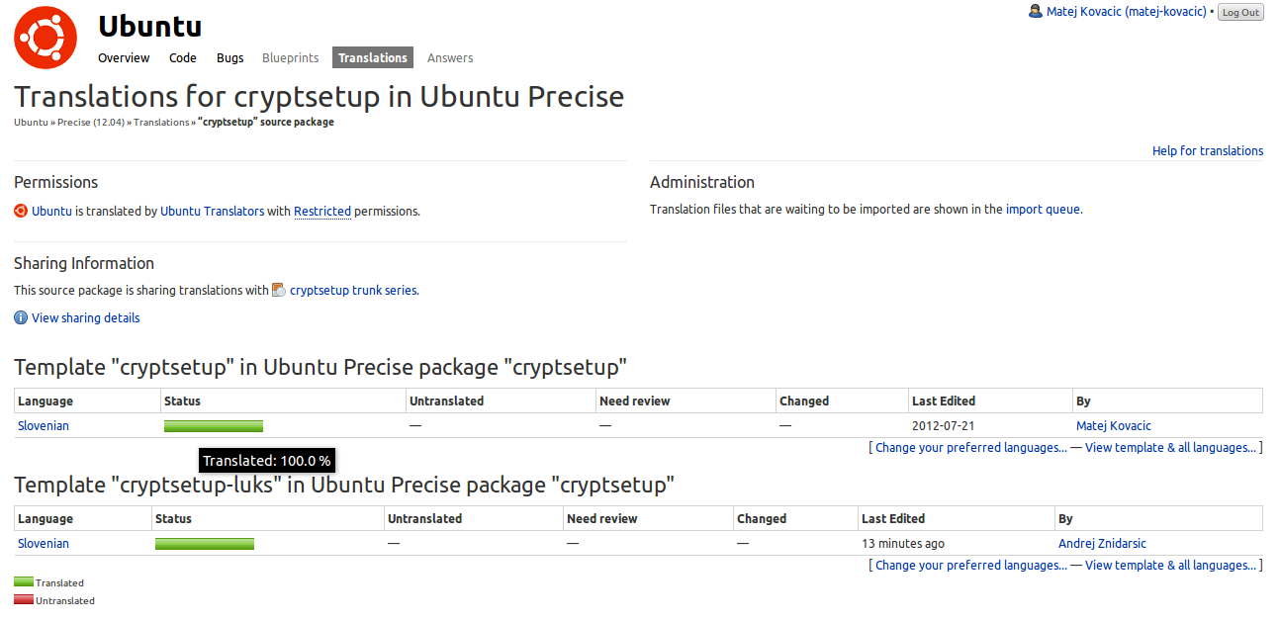Open the Code tab

183,57
